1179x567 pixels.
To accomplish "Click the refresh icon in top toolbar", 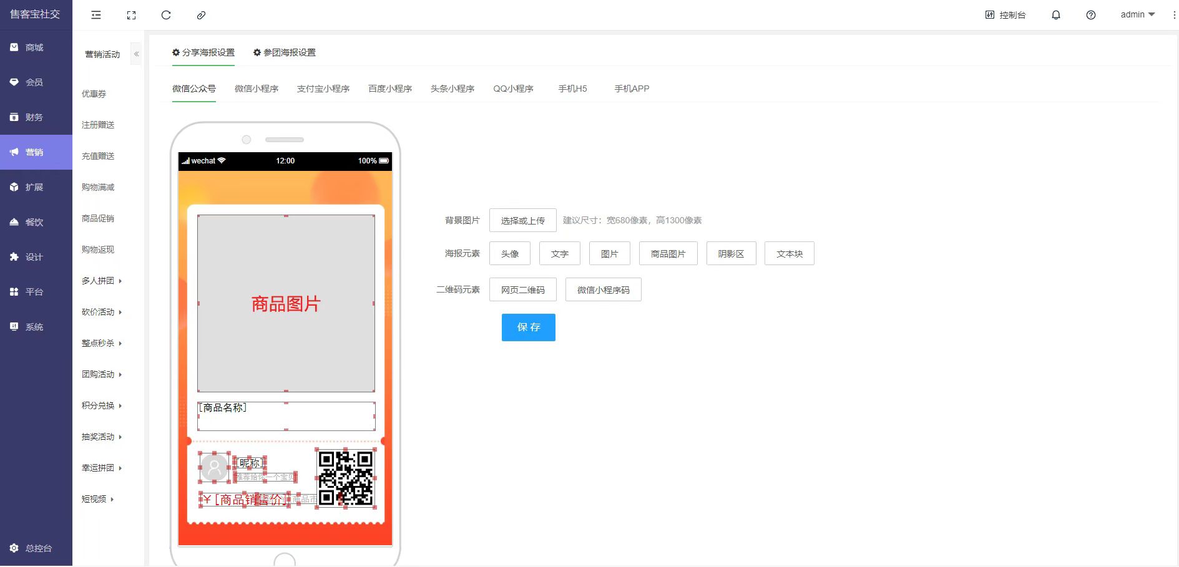I will point(166,15).
